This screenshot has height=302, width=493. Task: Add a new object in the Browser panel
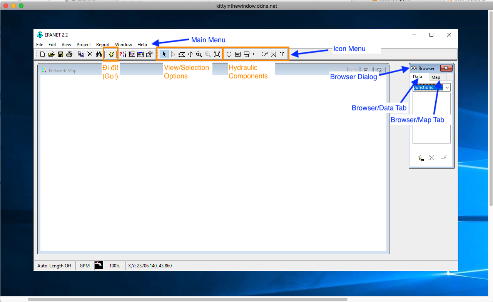point(420,158)
